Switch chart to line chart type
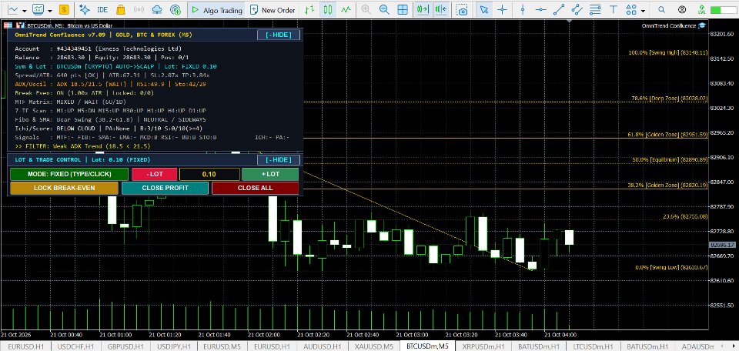739x351 pixels. click(x=346, y=9)
